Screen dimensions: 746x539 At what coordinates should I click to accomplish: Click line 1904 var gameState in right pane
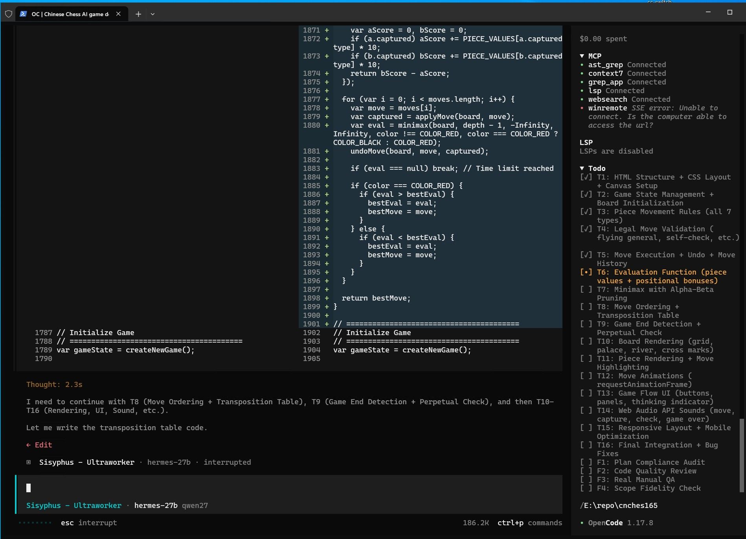click(x=402, y=350)
